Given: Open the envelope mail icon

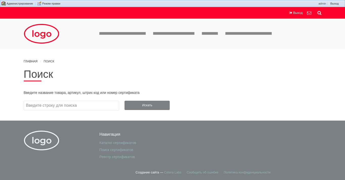Looking at the screenshot, I should (x=309, y=13).
